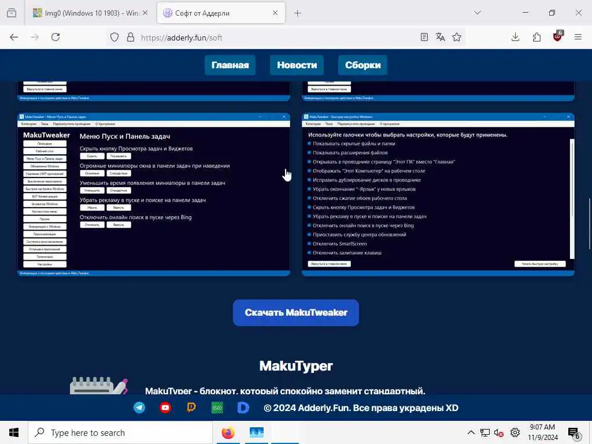Image resolution: width=592 pixels, height=444 pixels.
Task: Expand the list all tabs chevron
Action: (478, 13)
